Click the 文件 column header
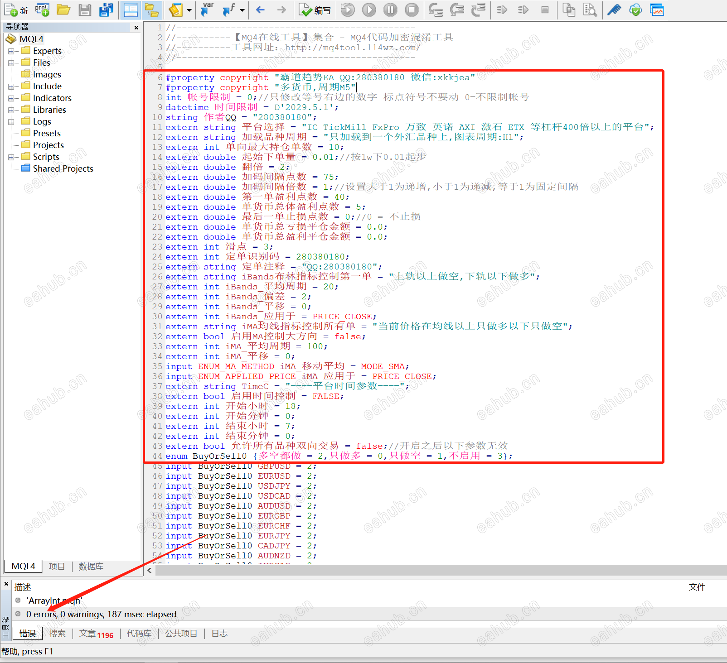 pyautogui.click(x=697, y=587)
